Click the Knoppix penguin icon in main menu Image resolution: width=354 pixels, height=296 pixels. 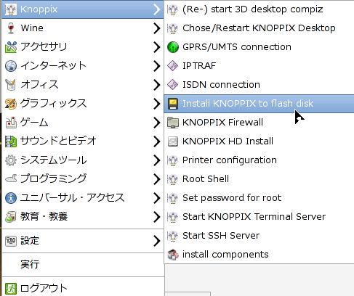pyautogui.click(x=11, y=9)
